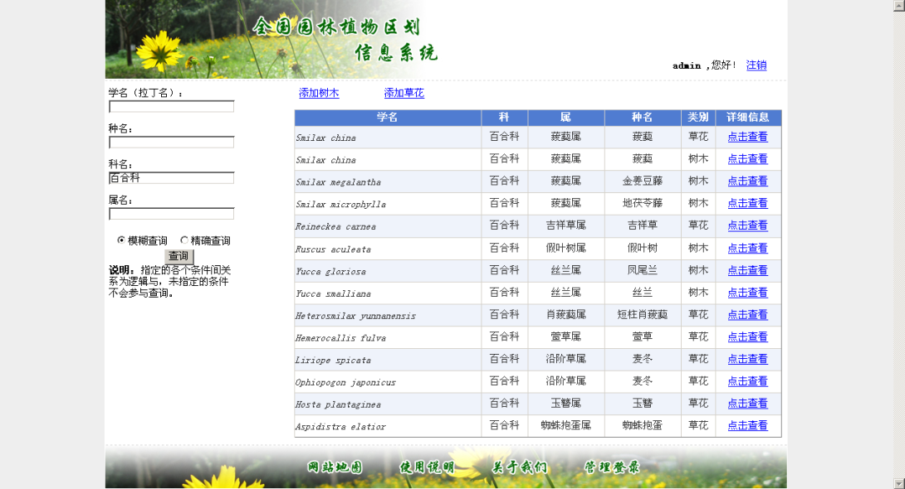
Task: Click the 科名 field containing 百合科
Action: click(171, 177)
